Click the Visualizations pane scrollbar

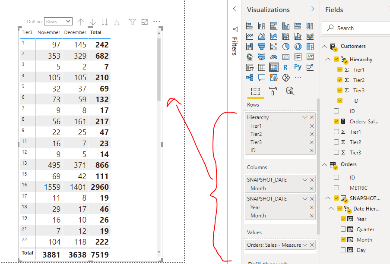coord(318,167)
